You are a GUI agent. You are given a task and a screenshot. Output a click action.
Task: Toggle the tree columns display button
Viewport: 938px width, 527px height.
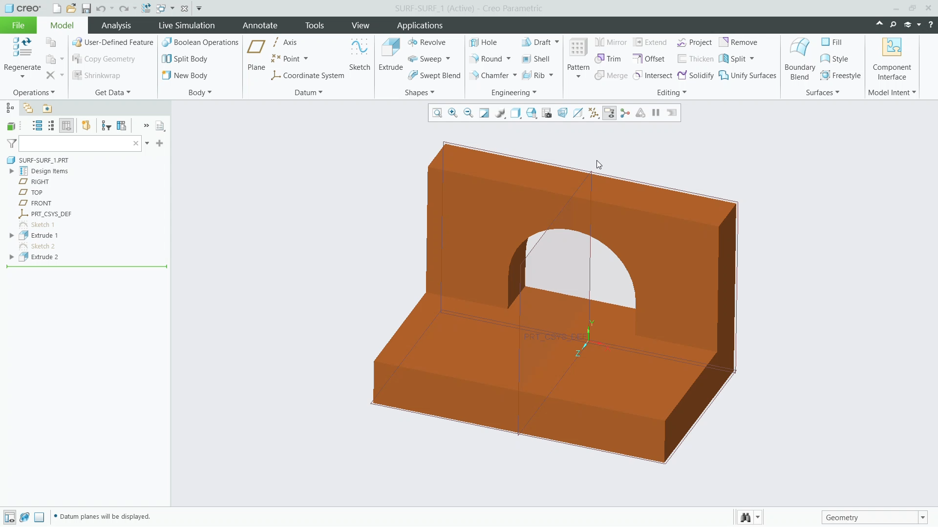(x=66, y=126)
